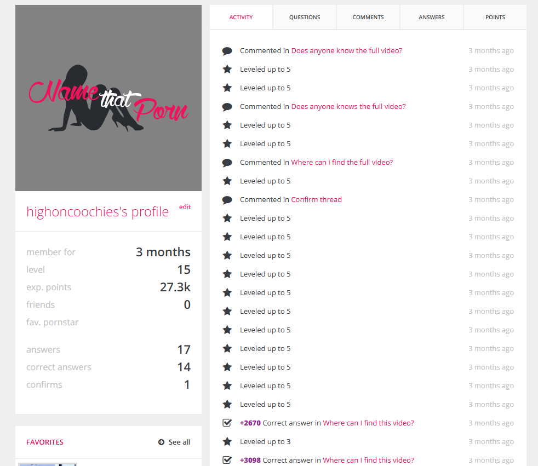The height and width of the screenshot is (466, 538).
Task: Click the exp. points value '27.3k'
Action: coord(175,287)
